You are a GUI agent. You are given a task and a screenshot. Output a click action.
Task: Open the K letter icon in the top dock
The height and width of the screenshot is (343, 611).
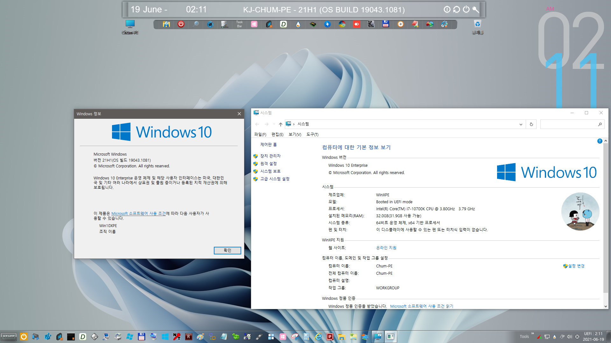pos(371,24)
